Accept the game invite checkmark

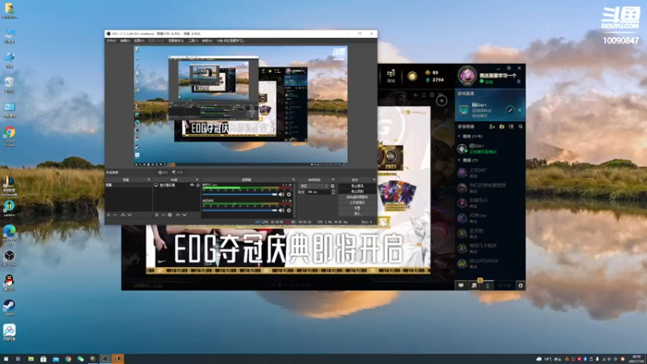click(x=510, y=110)
